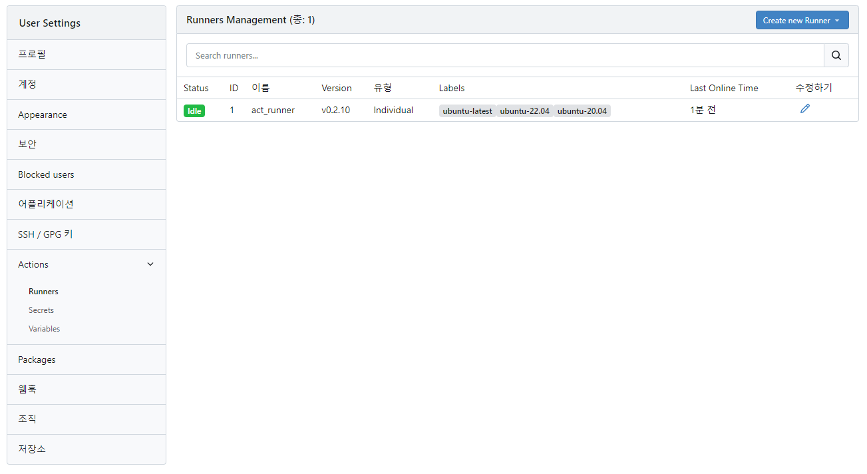The height and width of the screenshot is (474, 867).
Task: Open the Create new Runner dropdown
Action: click(802, 20)
